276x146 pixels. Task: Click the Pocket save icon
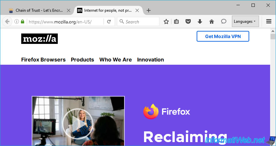188,21
